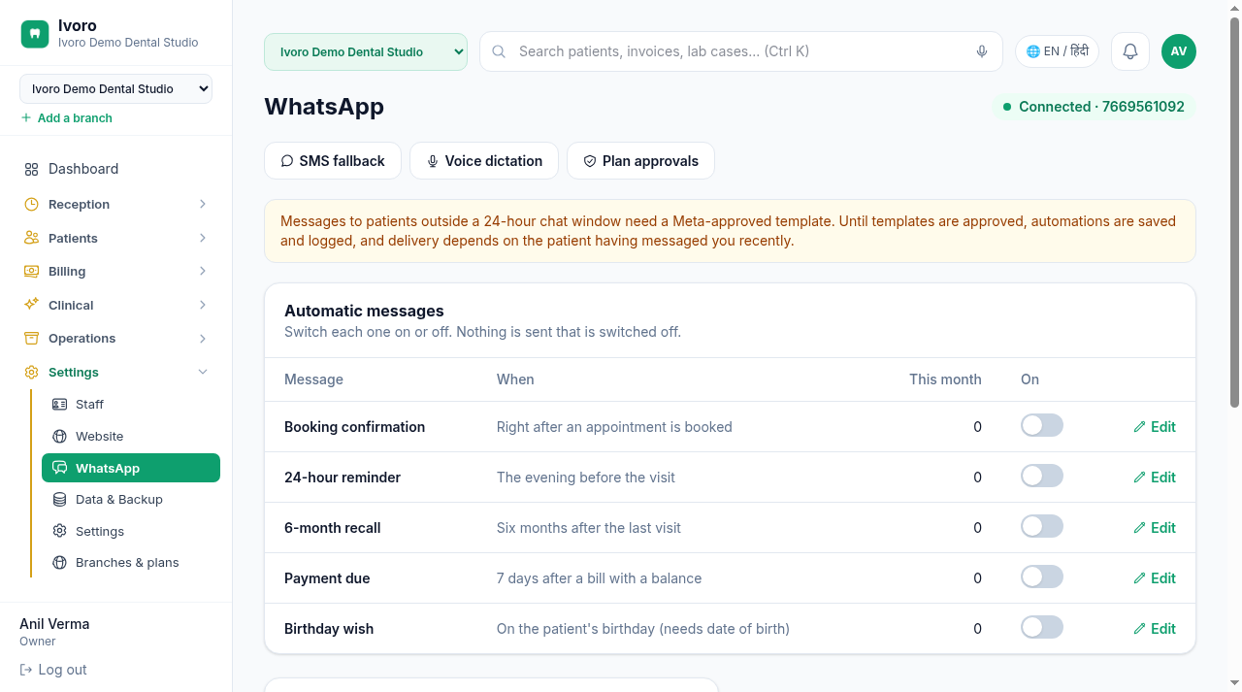
Task: Open the green clinic selector in top bar
Action: point(366,51)
